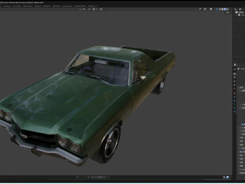Open the Tool properties tab
The height and width of the screenshot is (184, 245).
coord(235,70)
